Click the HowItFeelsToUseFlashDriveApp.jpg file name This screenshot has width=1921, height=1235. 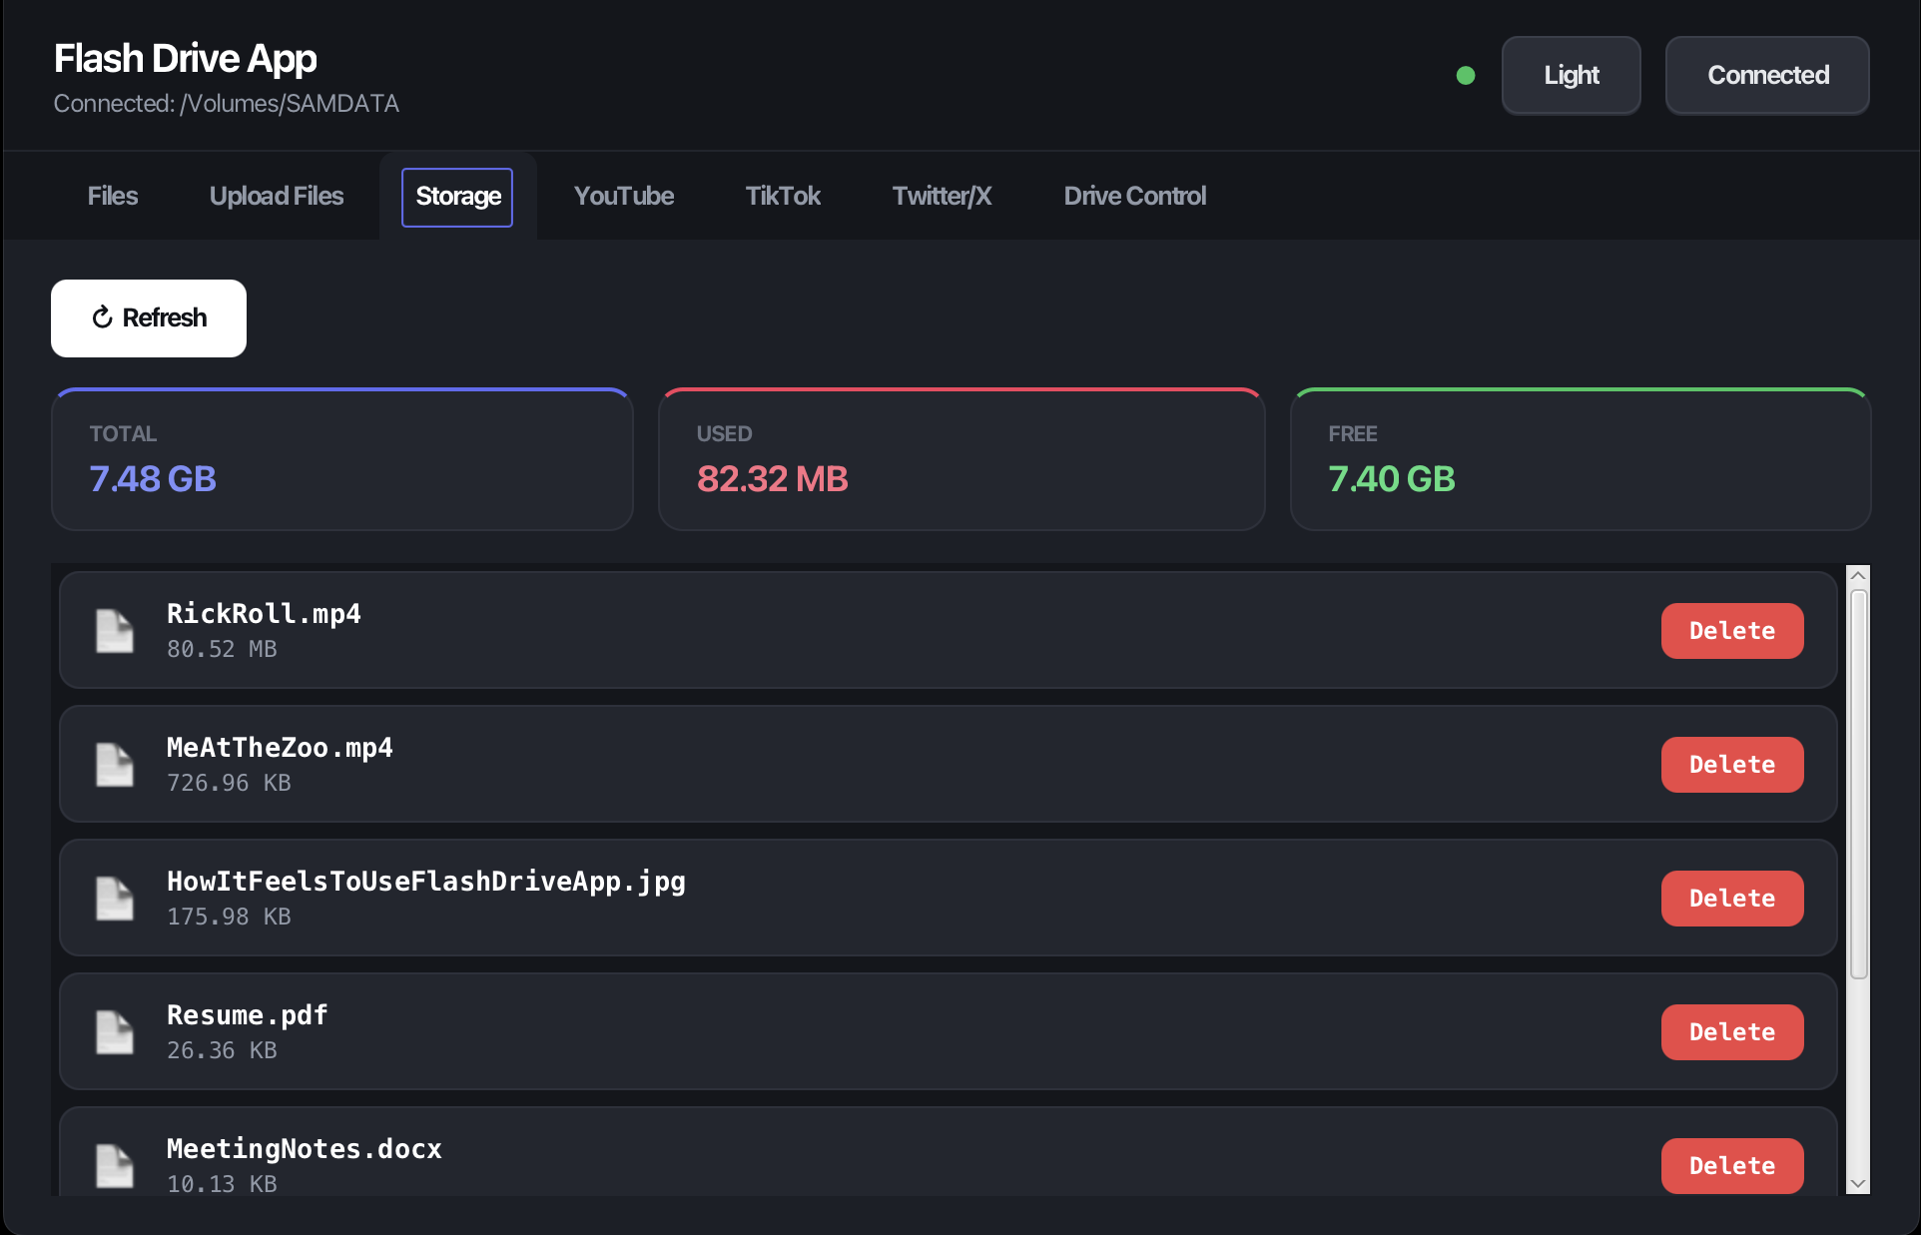point(426,882)
